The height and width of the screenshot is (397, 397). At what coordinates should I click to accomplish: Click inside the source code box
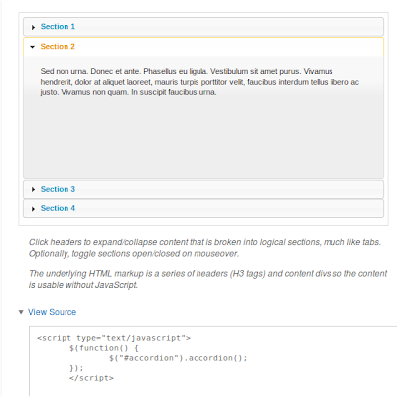coord(213,361)
